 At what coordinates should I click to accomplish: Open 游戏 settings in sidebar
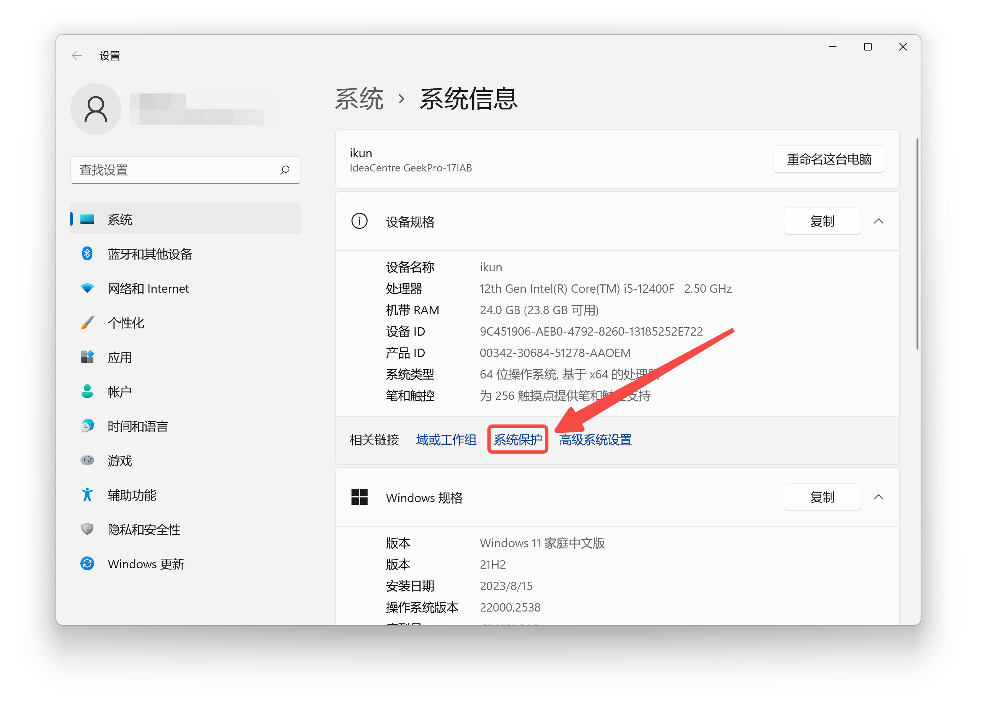[x=186, y=460]
